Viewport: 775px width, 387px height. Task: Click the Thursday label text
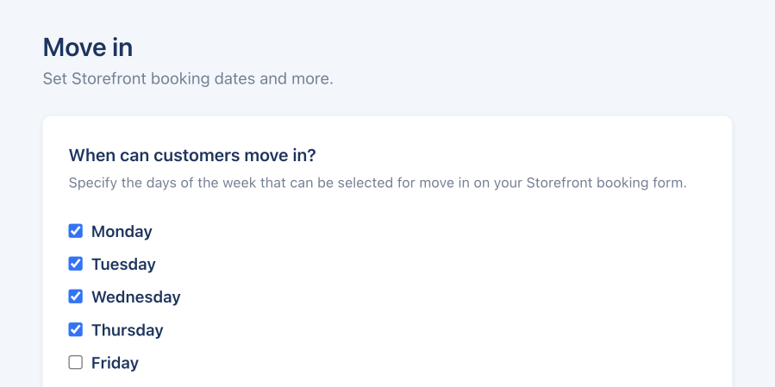point(127,330)
